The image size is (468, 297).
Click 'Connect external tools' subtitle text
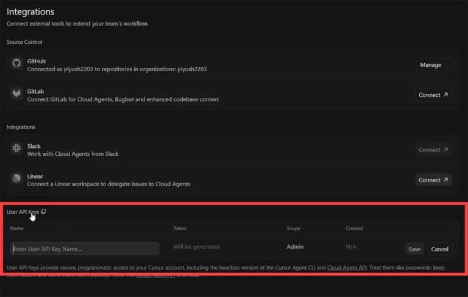(77, 24)
